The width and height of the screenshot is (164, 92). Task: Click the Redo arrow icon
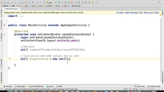pos(15,2)
